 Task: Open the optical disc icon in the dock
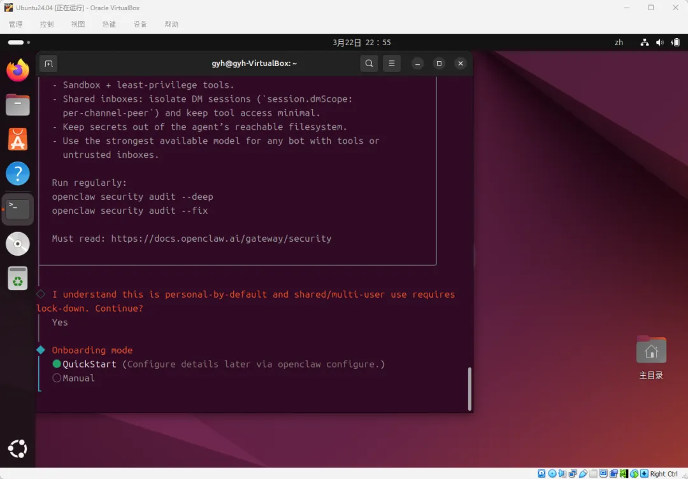pos(18,244)
